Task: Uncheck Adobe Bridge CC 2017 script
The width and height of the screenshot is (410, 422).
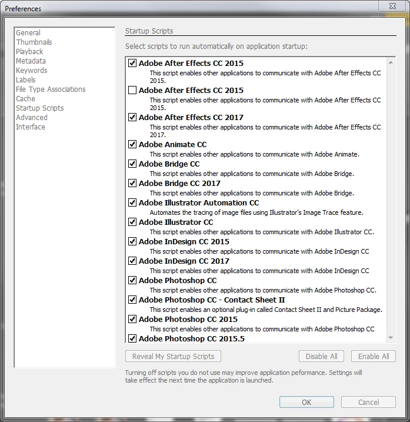Action: (132, 183)
